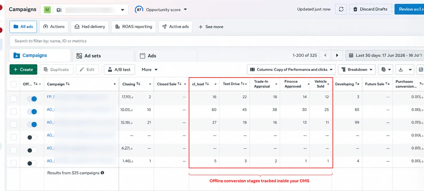424x191 pixels.
Task: Go to the previous results page arrow
Action: tap(325, 55)
